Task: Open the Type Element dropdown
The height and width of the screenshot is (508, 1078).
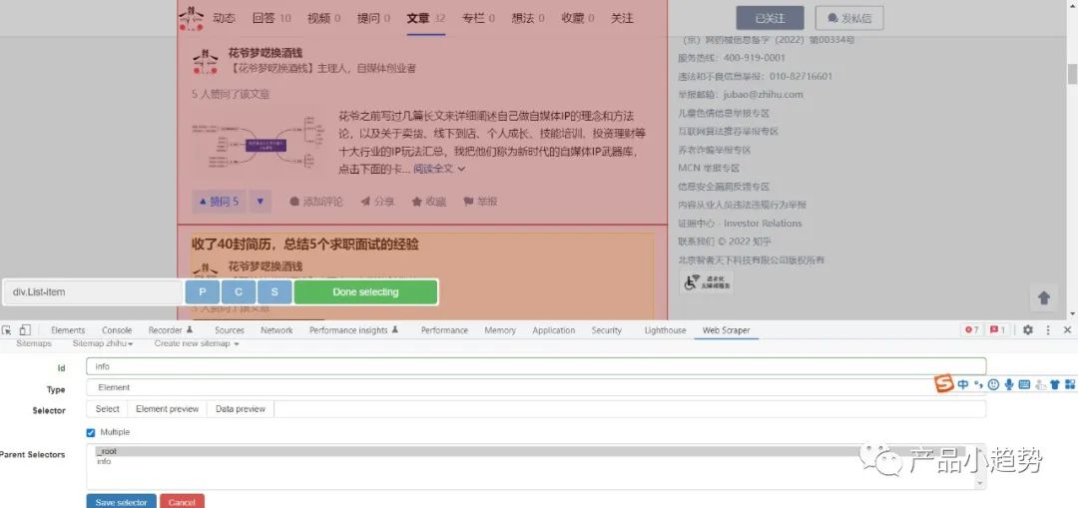Action: click(536, 387)
